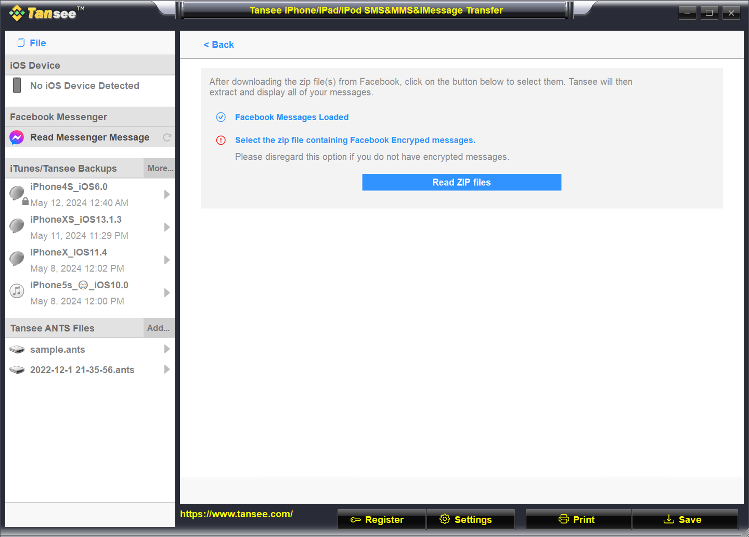The image size is (749, 537).
Task: Expand the iPhone5s iOS10.0 backup arrow
Action: point(167,292)
